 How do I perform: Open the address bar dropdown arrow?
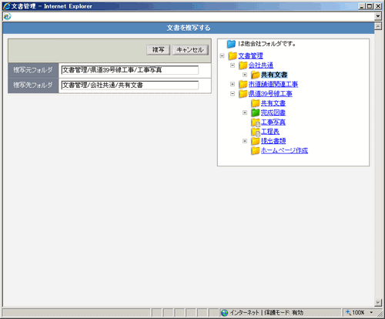tap(378, 16)
